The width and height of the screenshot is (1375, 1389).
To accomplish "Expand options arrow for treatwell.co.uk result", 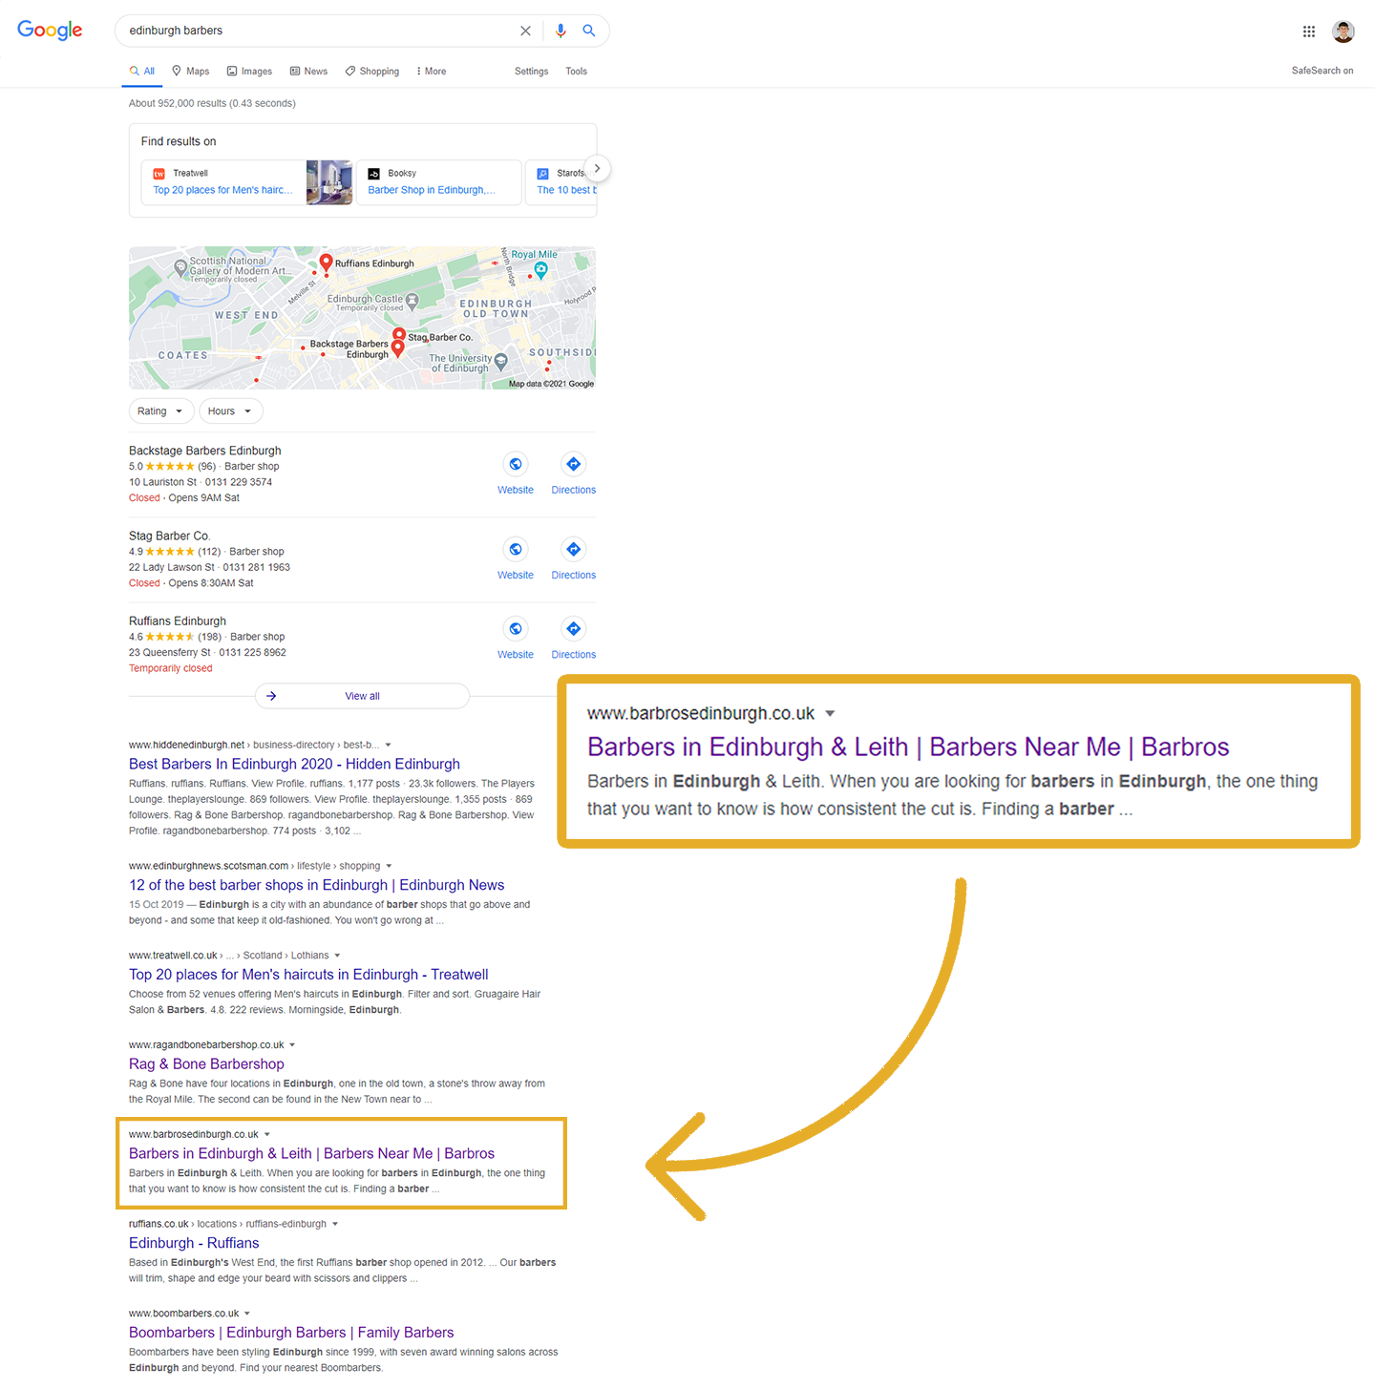I will tap(337, 956).
